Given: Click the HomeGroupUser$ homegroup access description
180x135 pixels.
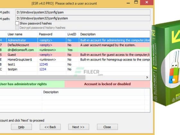Looking at the screenshot, I should tap(115, 59).
